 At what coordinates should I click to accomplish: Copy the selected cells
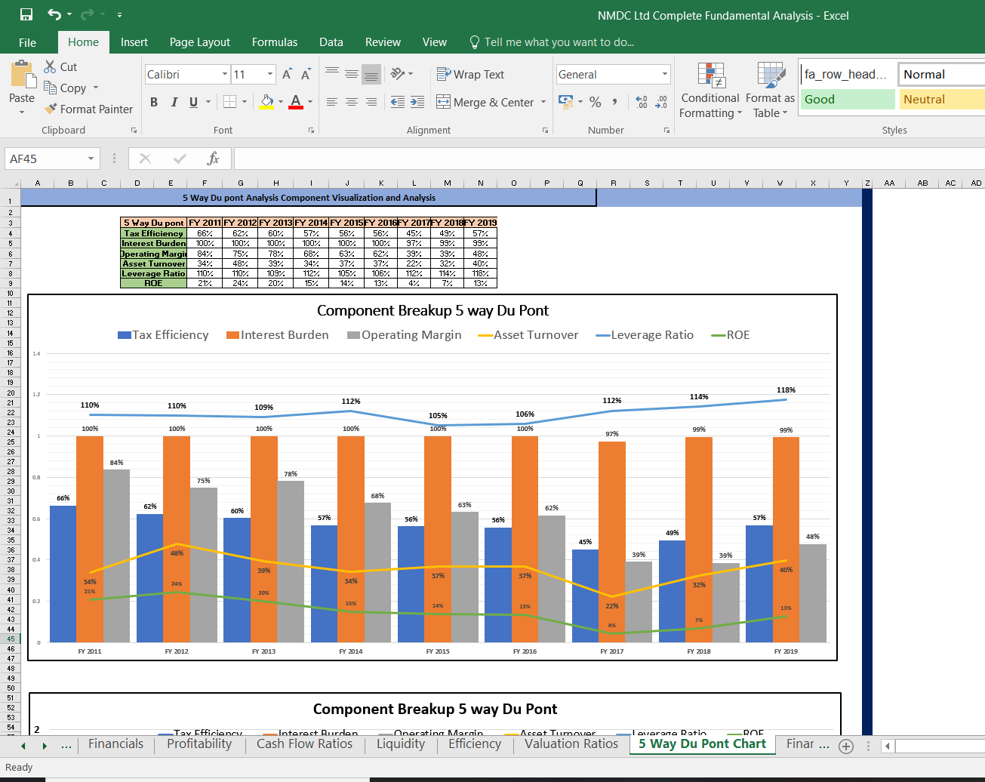click(x=65, y=88)
